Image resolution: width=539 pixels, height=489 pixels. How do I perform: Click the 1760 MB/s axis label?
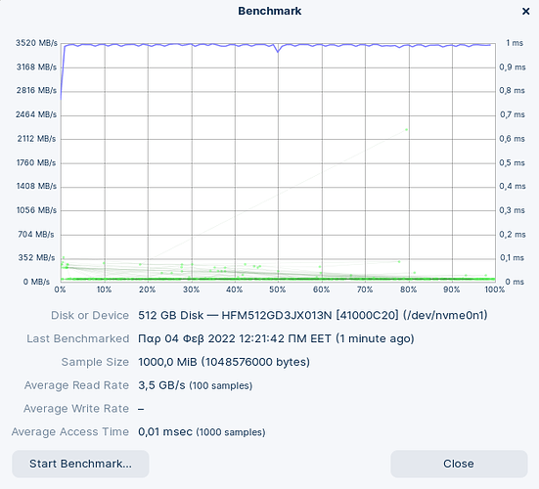(x=36, y=162)
